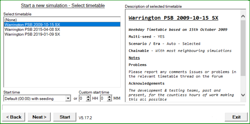Increase the MM custom start minutes
250x124 pixels.
point(109,97)
